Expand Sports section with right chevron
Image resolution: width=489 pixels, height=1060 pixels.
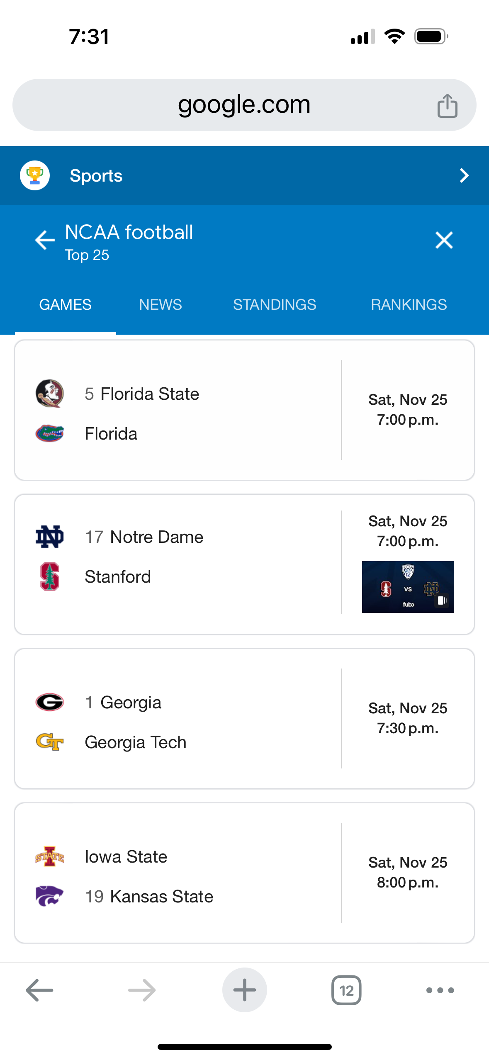coord(464,175)
